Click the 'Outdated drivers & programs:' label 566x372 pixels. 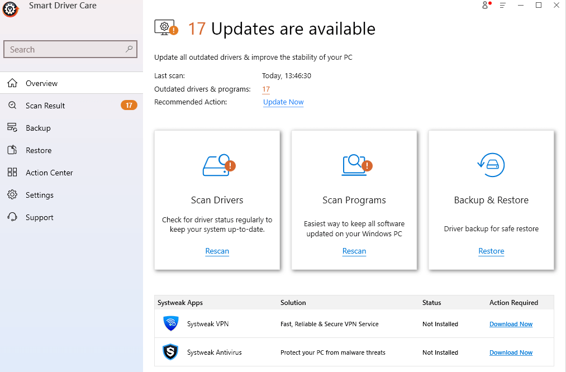pos(202,89)
